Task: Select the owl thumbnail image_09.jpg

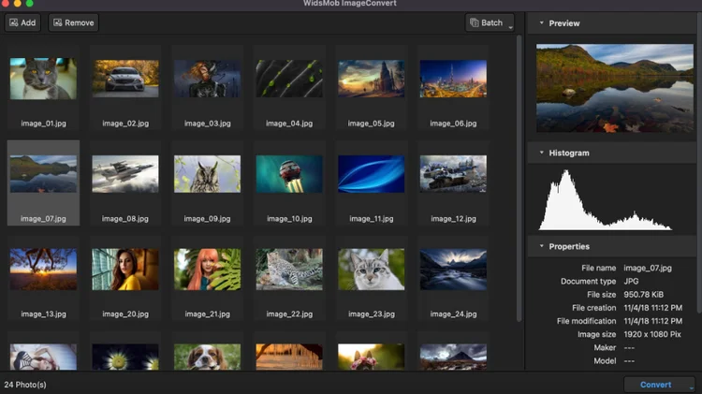Action: (x=207, y=174)
